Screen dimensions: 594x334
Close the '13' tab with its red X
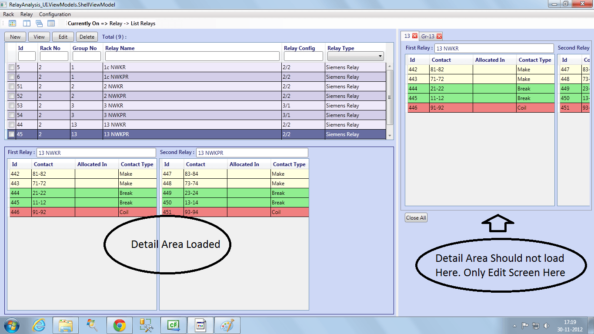tap(415, 36)
